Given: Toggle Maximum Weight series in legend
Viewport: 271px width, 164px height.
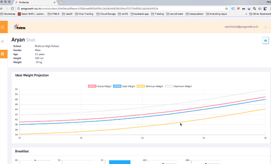Looking at the screenshot, I should point(178,86).
